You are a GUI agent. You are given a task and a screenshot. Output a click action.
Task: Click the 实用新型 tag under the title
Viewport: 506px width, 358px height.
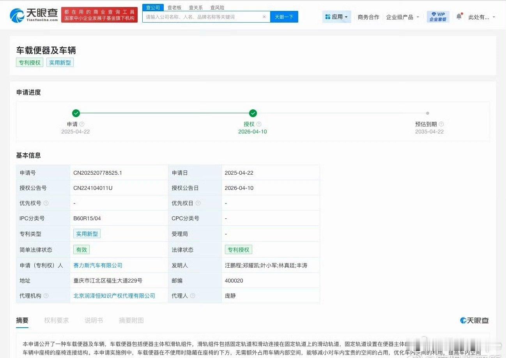click(60, 62)
